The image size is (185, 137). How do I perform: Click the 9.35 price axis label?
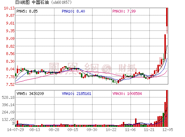click(10, 31)
